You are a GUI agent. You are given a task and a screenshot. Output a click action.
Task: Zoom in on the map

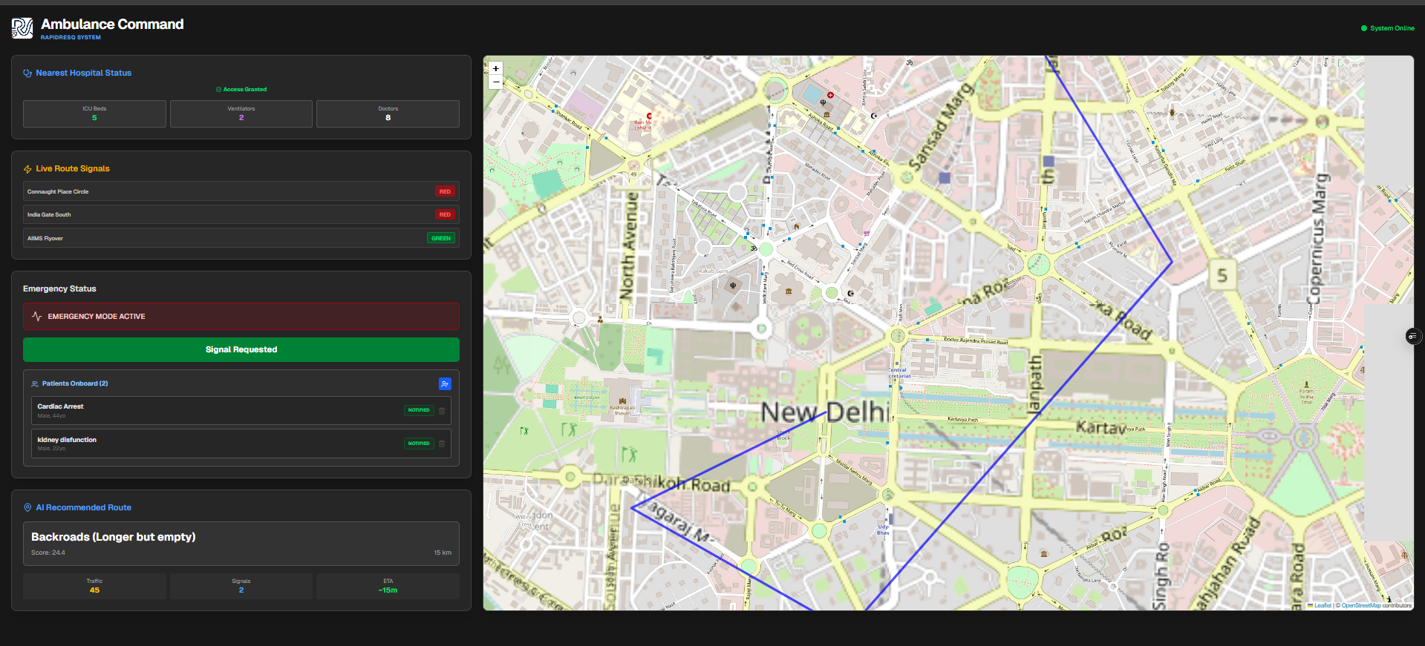pyautogui.click(x=495, y=68)
